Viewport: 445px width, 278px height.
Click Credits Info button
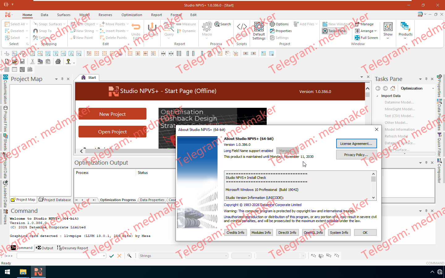point(235,233)
